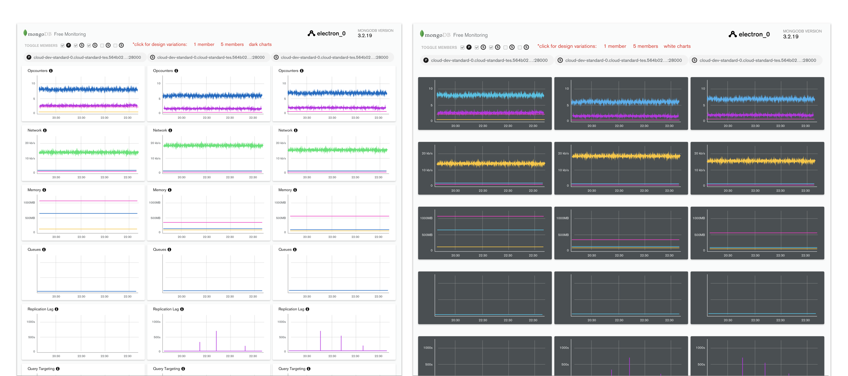Viewport: 848px width, 376px height.
Task: Show Memory info icon in first secondary column
Action: pyautogui.click(x=170, y=190)
